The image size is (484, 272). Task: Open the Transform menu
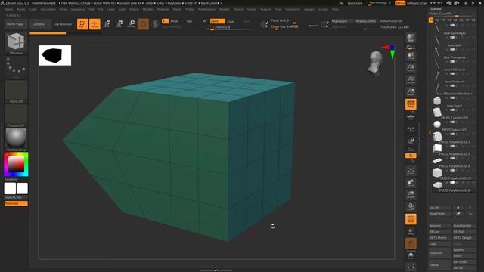coord(293,9)
